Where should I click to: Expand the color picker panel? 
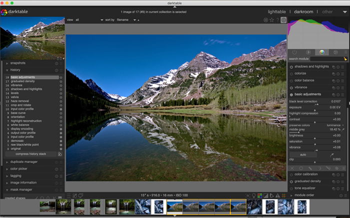pos(19,169)
